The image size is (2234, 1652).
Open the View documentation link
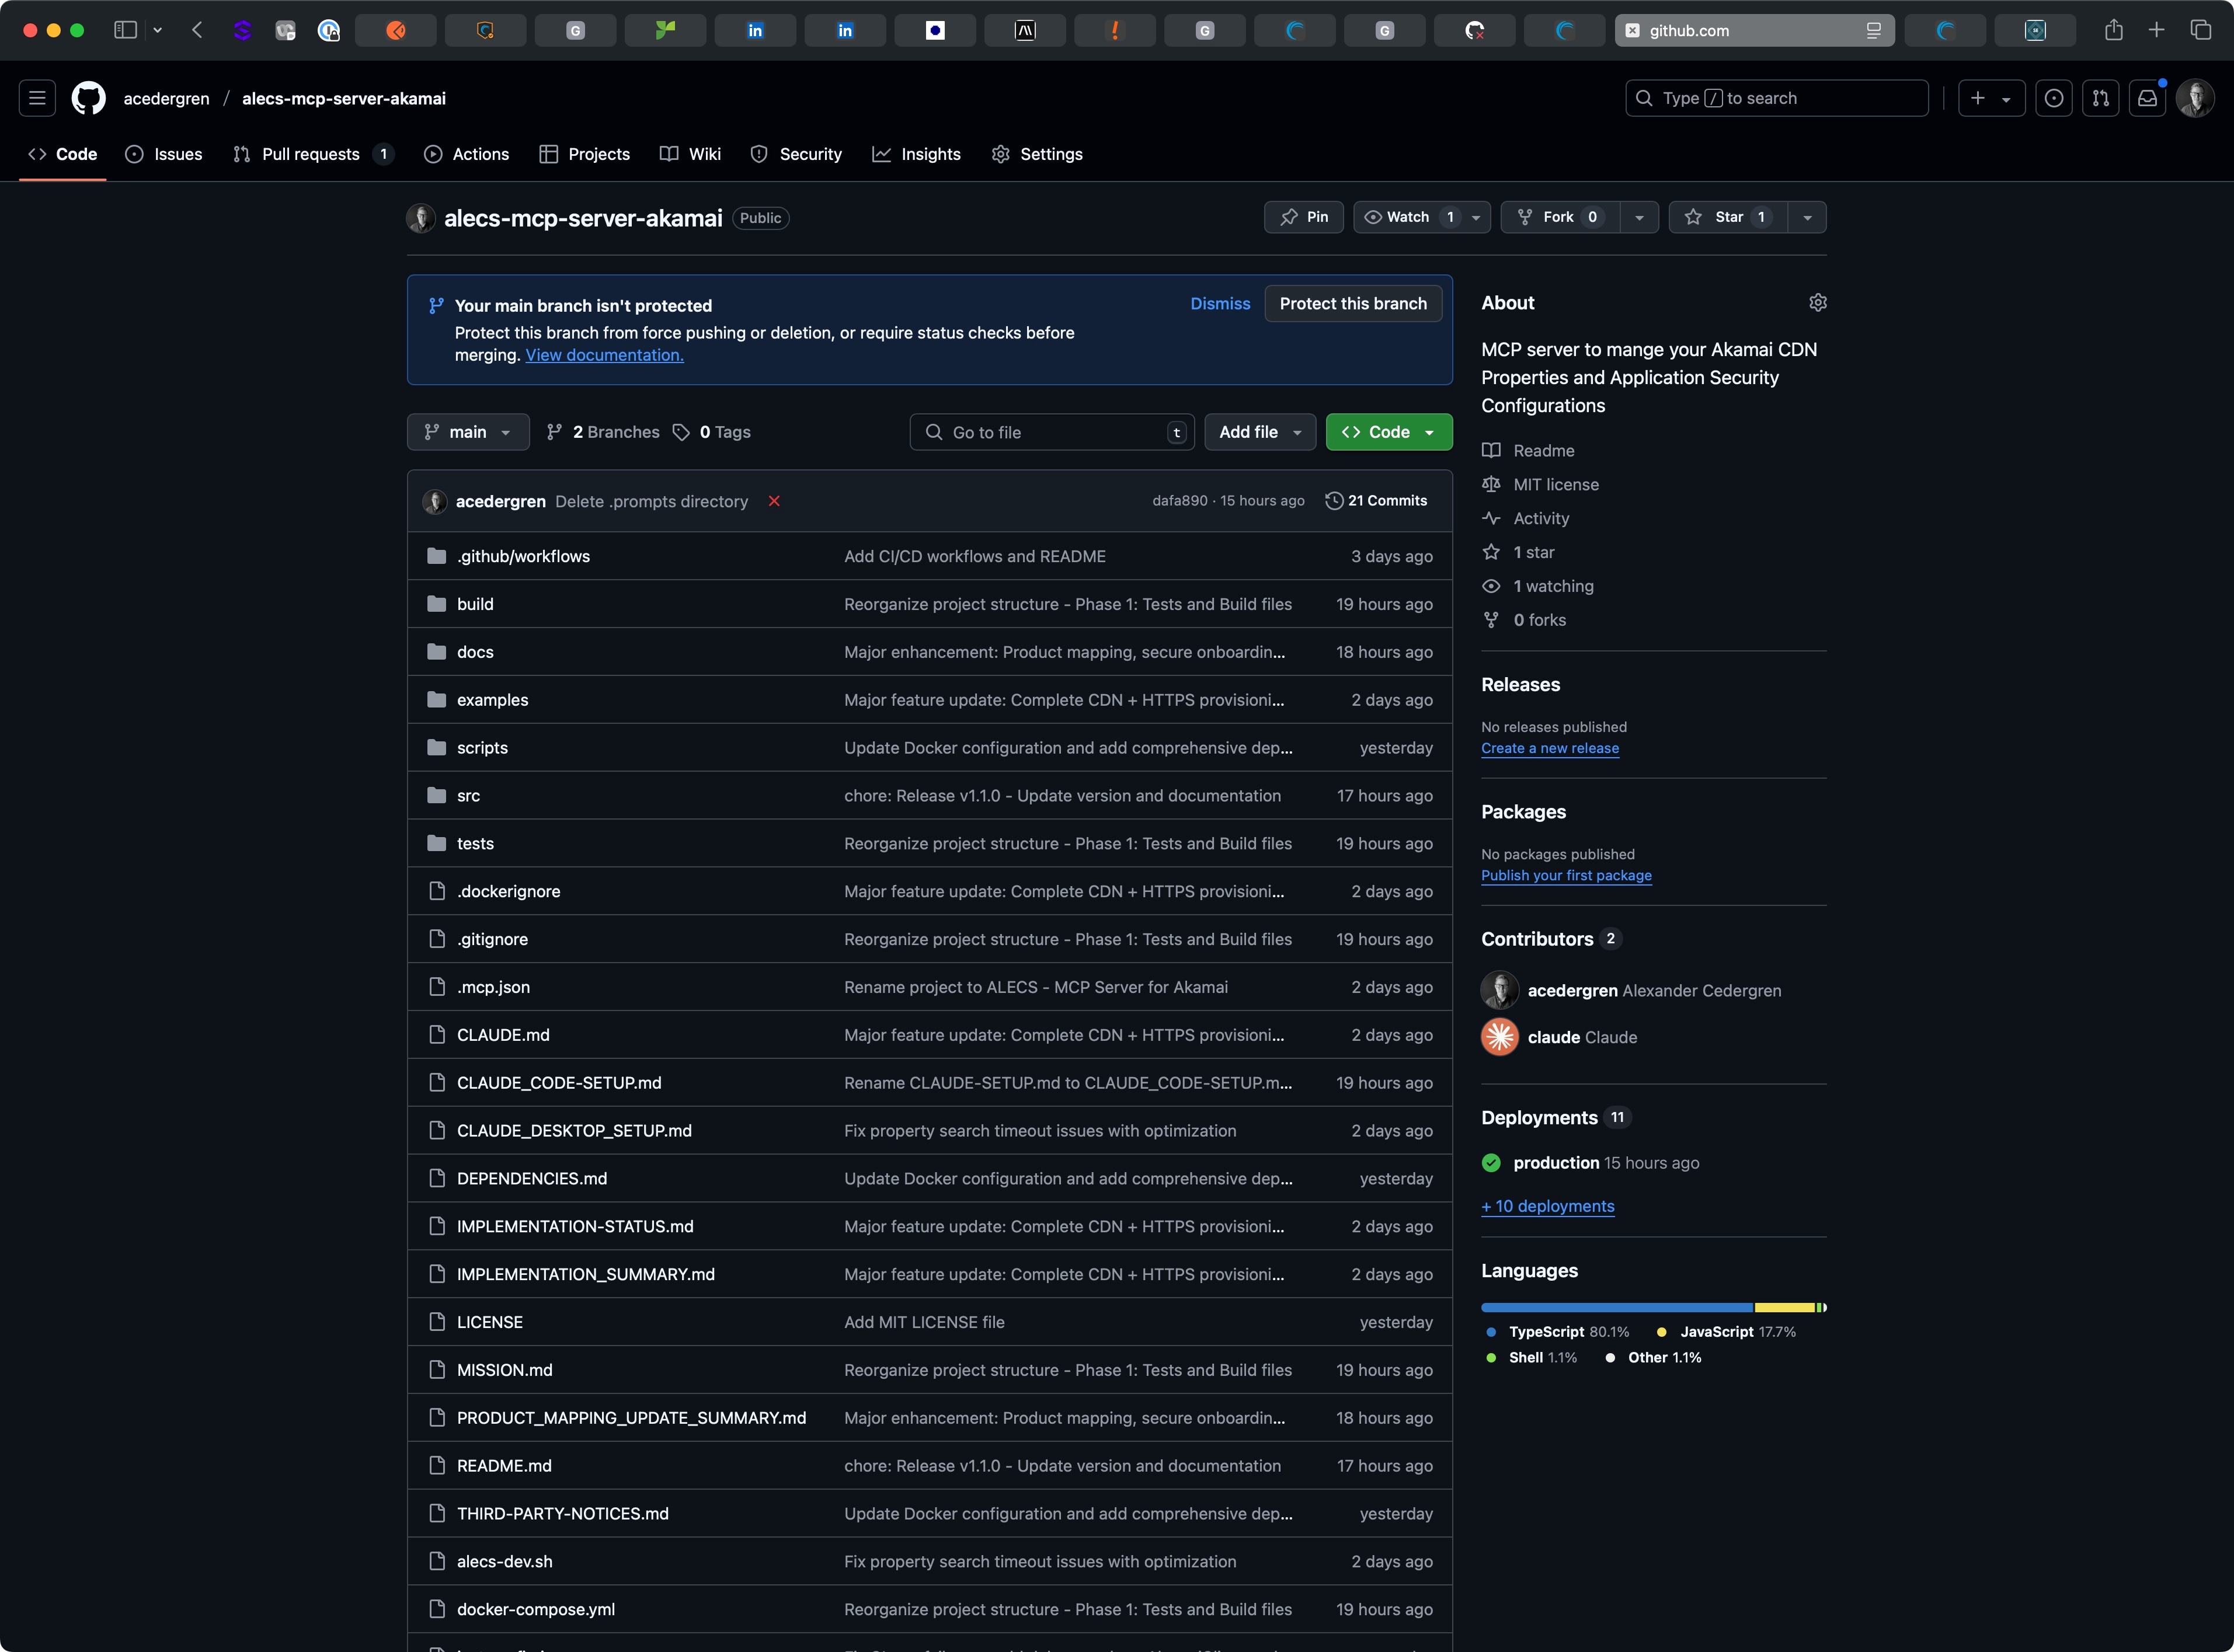[x=604, y=355]
